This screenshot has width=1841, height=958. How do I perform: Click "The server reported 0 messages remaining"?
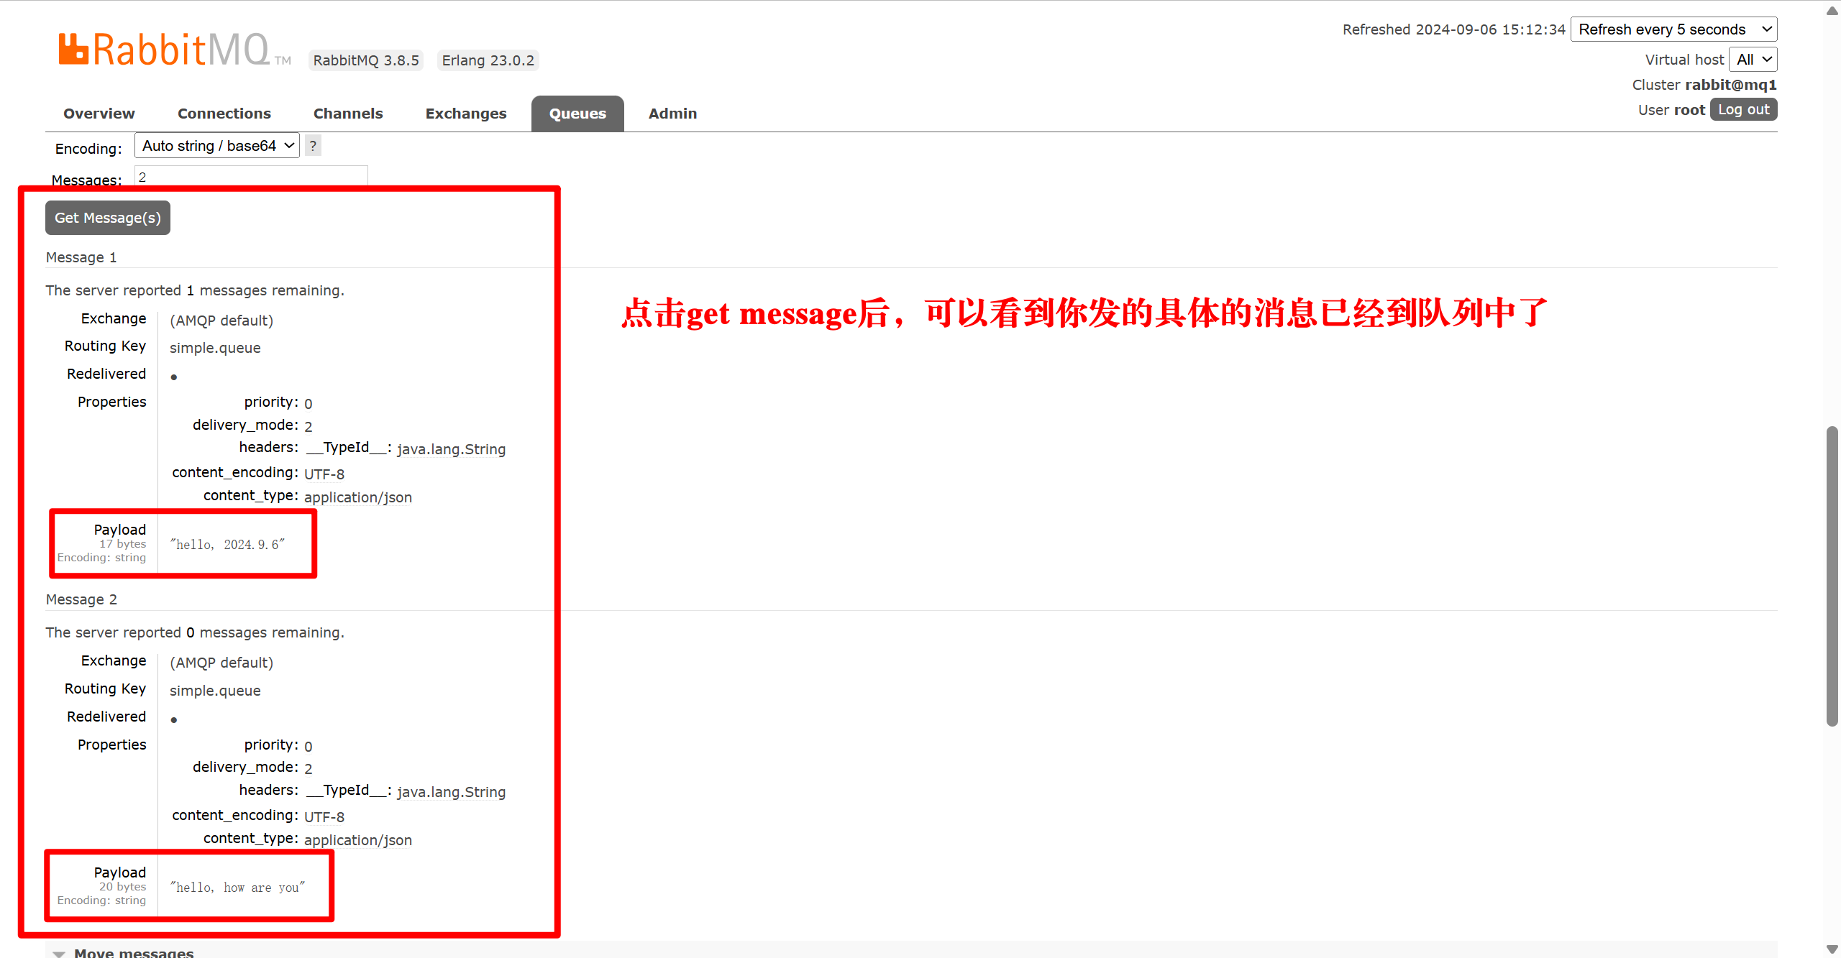(195, 632)
